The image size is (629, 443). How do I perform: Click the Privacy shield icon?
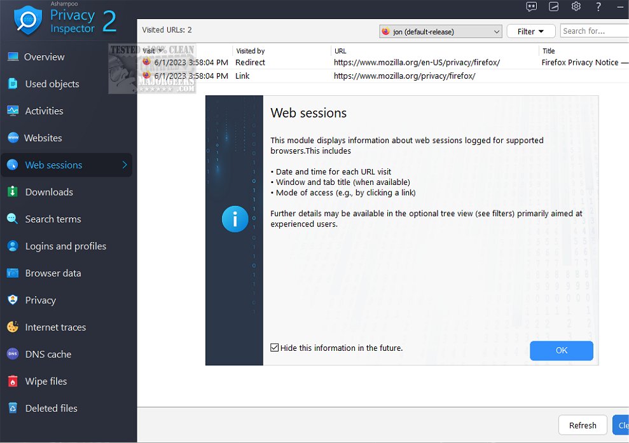(13, 300)
